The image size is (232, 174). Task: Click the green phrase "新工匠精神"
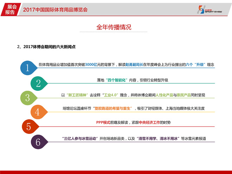tap(77, 95)
